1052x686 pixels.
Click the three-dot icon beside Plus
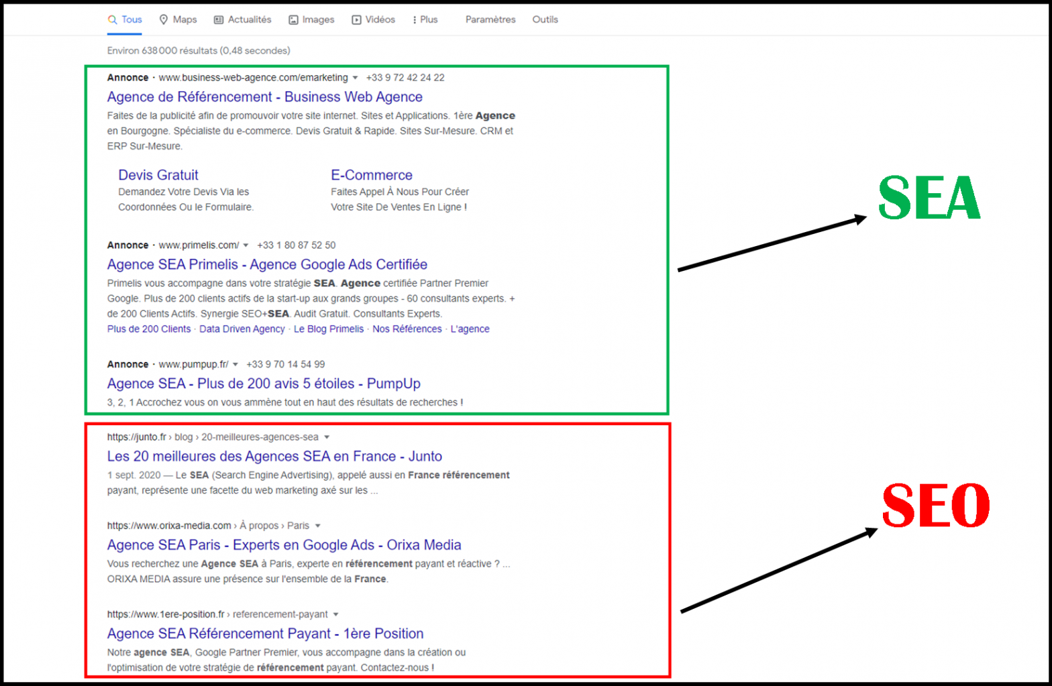tap(414, 20)
